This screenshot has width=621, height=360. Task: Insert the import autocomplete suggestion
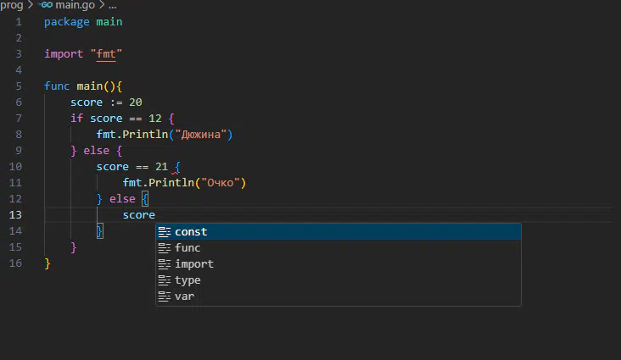click(338, 264)
